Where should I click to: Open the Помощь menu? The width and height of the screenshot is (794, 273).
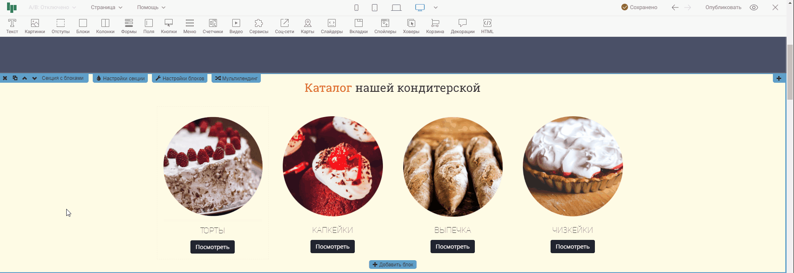click(151, 7)
